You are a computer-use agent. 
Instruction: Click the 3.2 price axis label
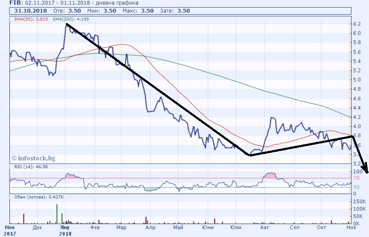coord(357,164)
